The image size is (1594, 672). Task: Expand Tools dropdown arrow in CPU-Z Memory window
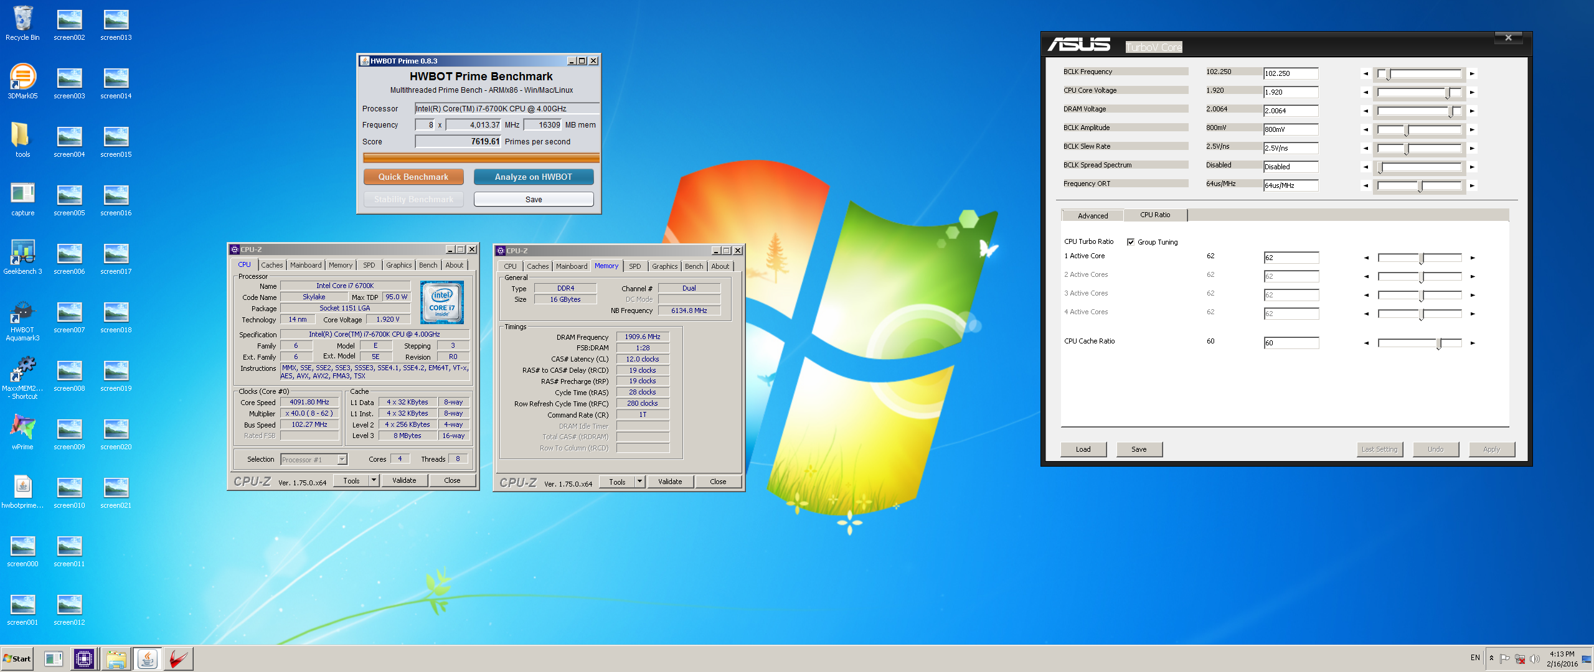point(639,482)
